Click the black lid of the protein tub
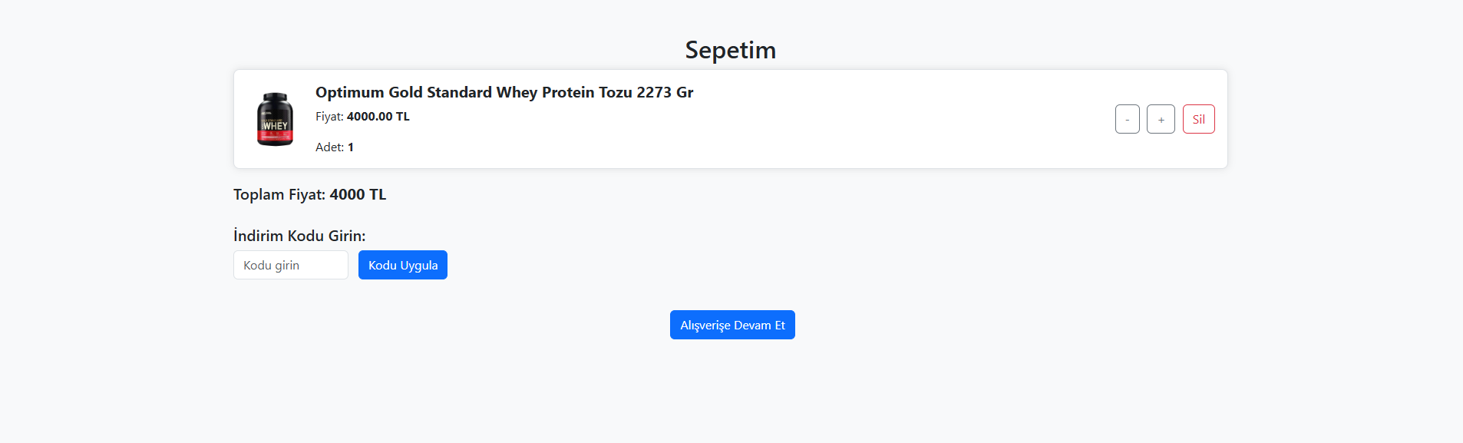This screenshot has height=443, width=1463. click(275, 98)
